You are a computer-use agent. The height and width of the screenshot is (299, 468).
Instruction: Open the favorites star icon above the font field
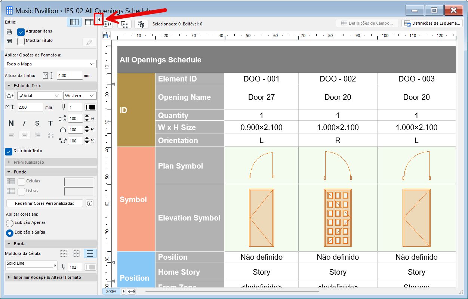pos(10,96)
